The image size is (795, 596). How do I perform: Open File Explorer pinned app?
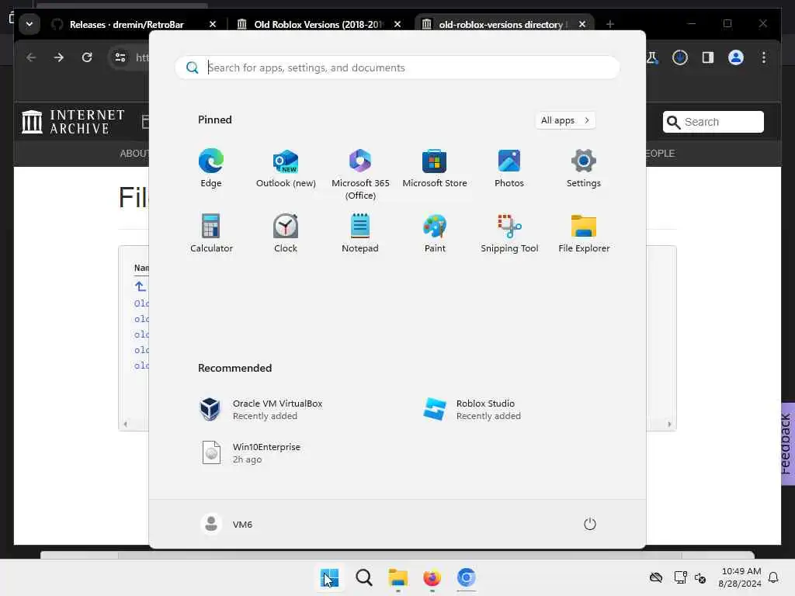[x=584, y=234]
